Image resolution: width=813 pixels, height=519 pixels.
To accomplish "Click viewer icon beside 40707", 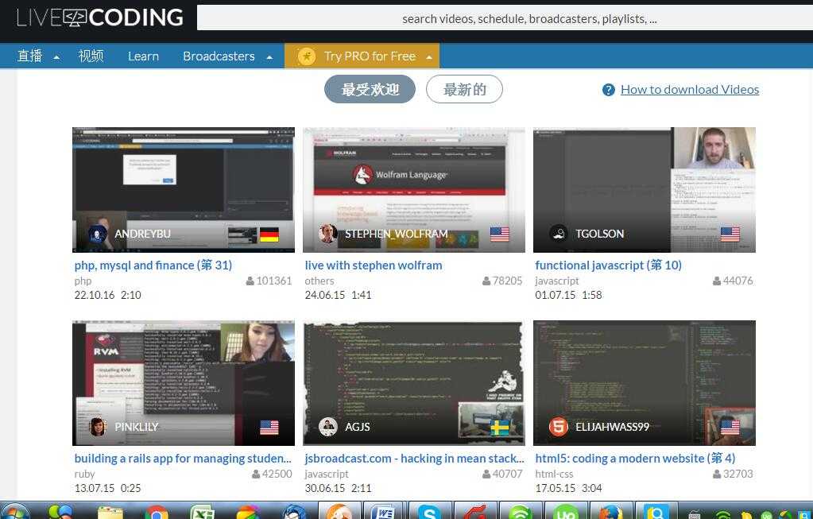I will tap(486, 474).
